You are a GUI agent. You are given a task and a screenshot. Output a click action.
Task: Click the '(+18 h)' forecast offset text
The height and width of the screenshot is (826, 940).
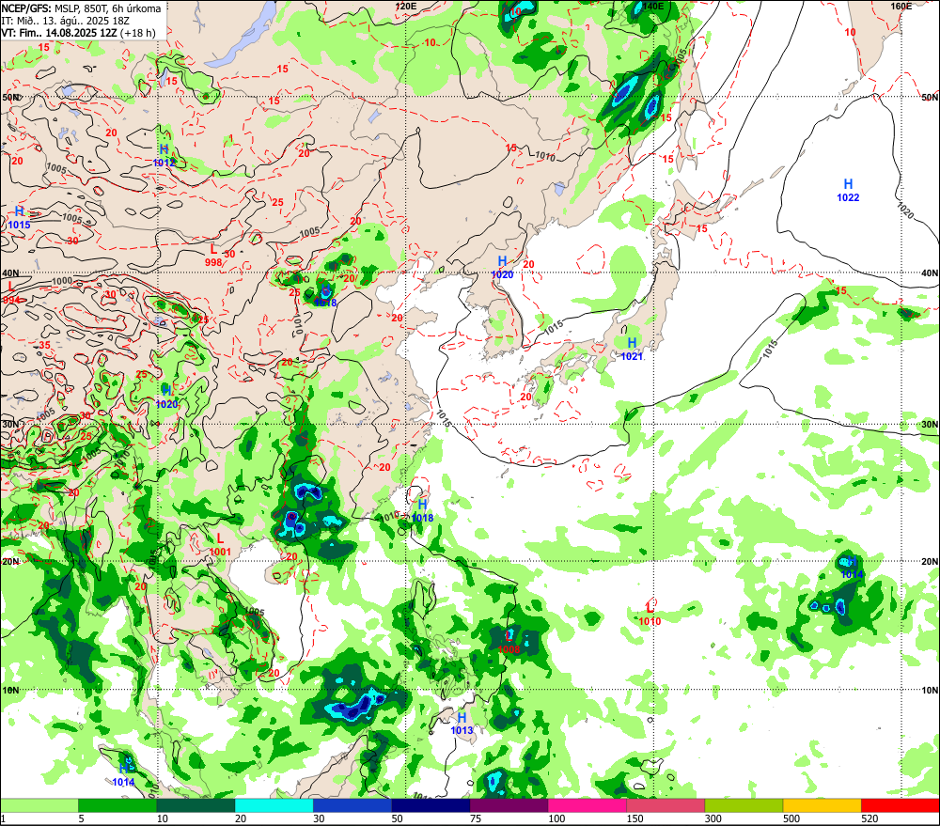[x=138, y=32]
